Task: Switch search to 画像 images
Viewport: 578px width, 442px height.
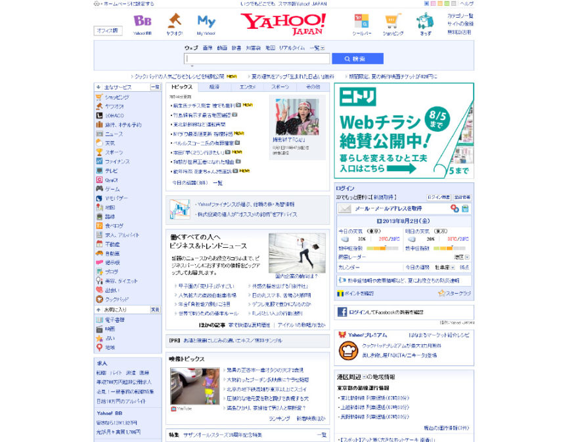Action: pyautogui.click(x=208, y=48)
